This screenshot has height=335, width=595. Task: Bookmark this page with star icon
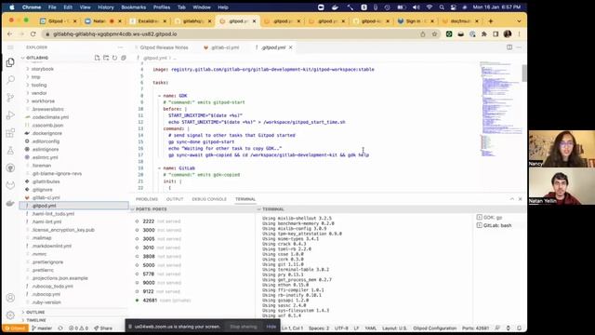tap(434, 34)
